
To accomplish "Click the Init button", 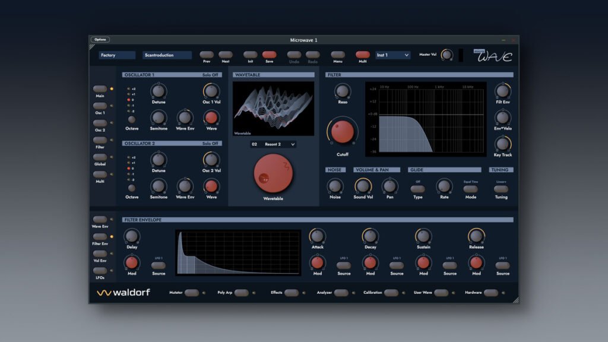I will 251,55.
